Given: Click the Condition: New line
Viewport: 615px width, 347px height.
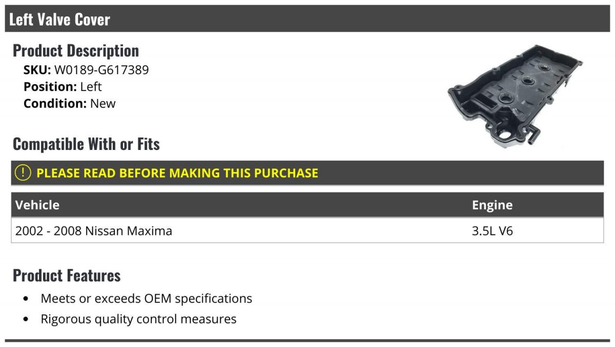Looking at the screenshot, I should 69,103.
